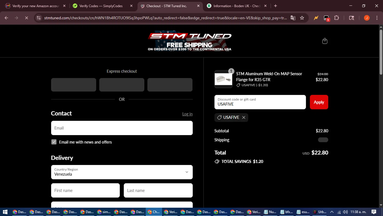Click the Email input field
The image size is (383, 216).
[122, 128]
